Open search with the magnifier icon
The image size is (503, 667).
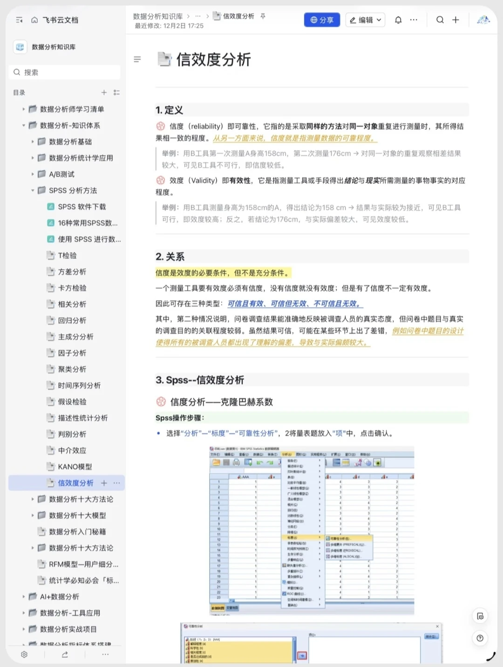439,20
